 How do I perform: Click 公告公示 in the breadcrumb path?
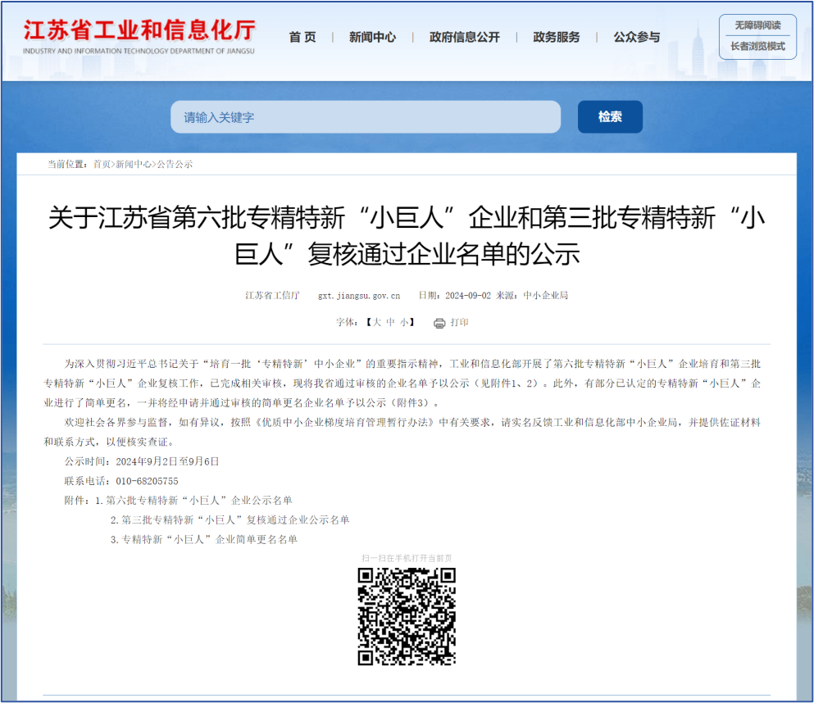pos(175,164)
